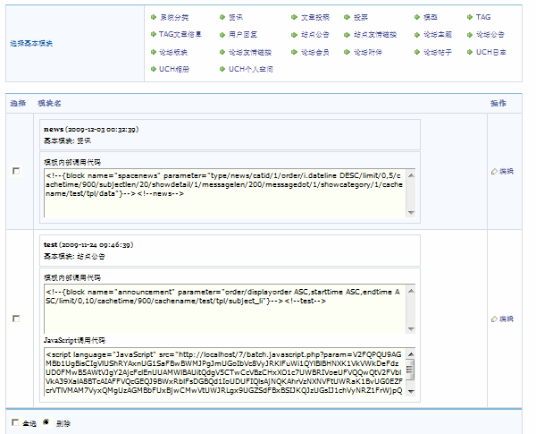This screenshot has height=434, width=536.
Task: Click the green arrow icon beside TAG文章信息
Action: 154,34
